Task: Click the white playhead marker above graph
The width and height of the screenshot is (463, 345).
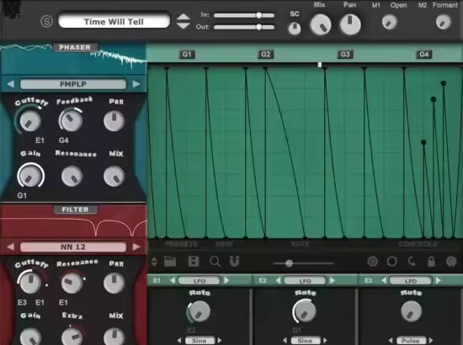Action: point(320,64)
